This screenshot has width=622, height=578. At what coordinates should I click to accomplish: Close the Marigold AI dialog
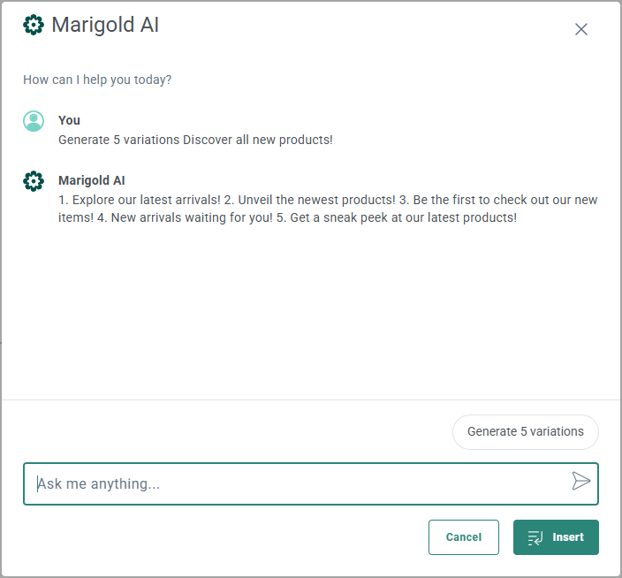coord(580,29)
